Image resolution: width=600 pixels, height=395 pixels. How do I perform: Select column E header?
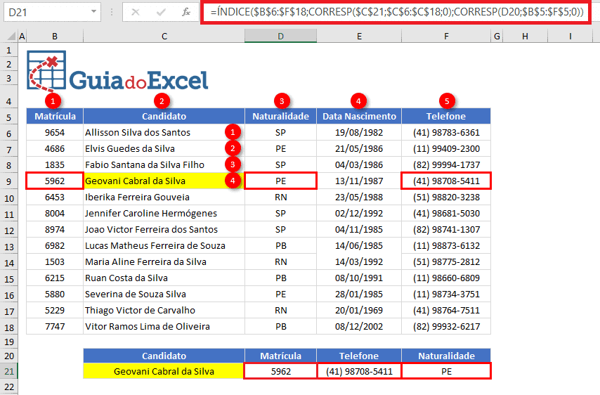[x=359, y=37]
